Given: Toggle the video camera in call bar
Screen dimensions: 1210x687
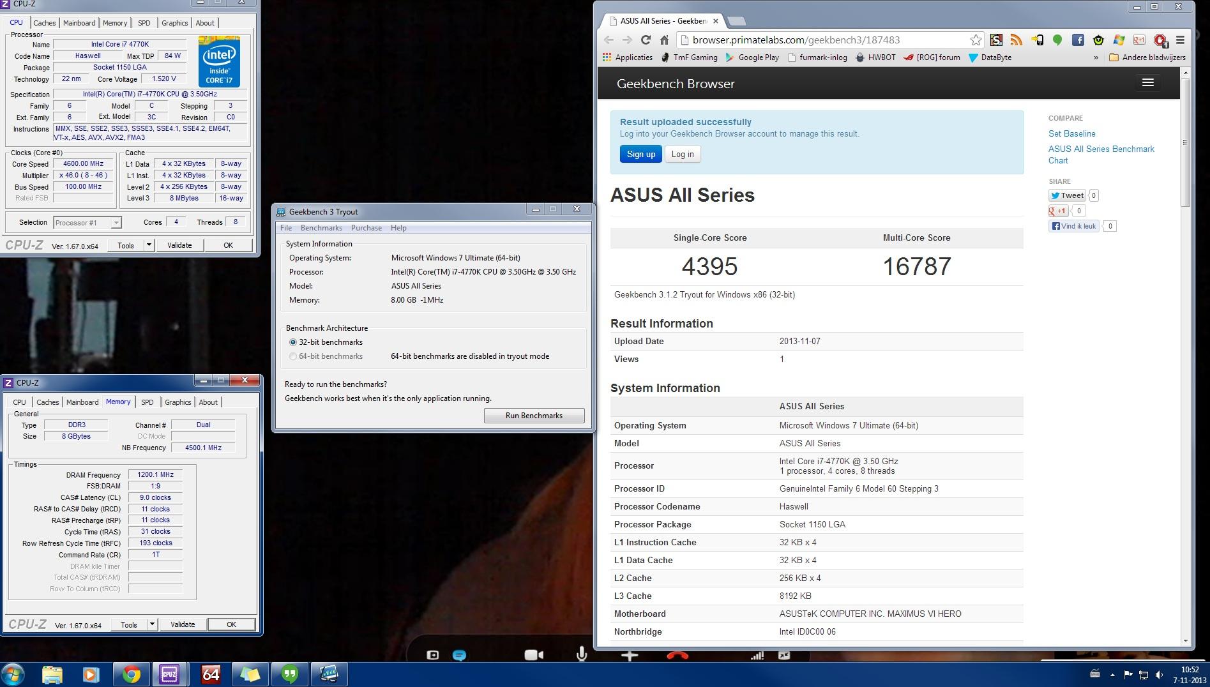Looking at the screenshot, I should pos(533,655).
